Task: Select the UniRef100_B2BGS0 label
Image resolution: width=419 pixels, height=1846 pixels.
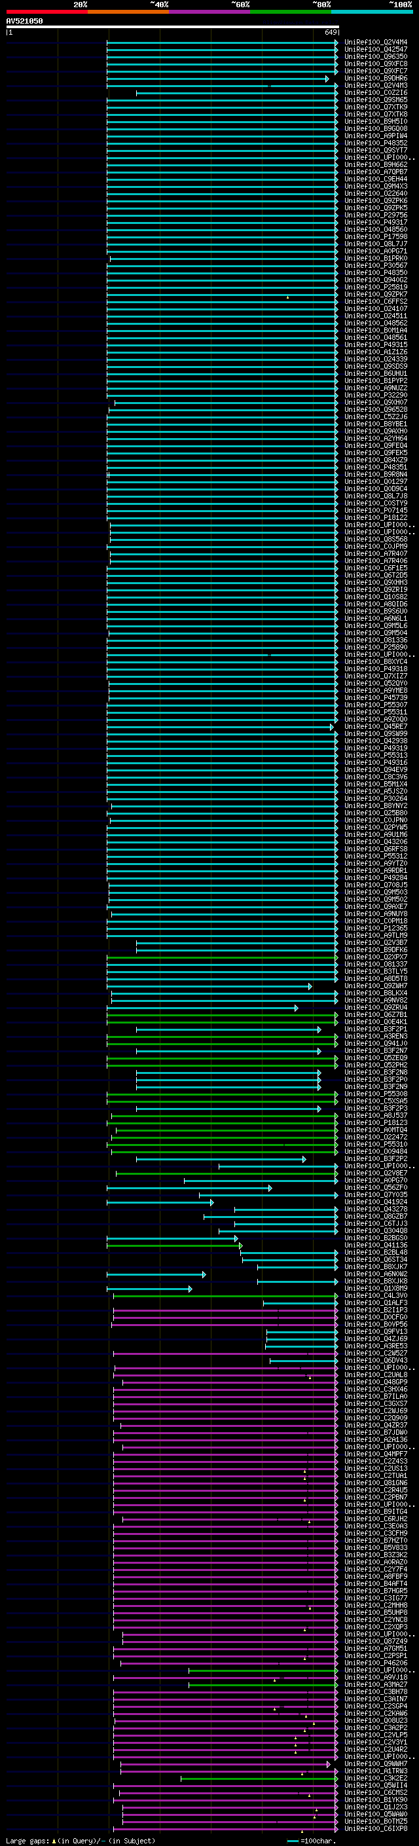Action: click(376, 1238)
